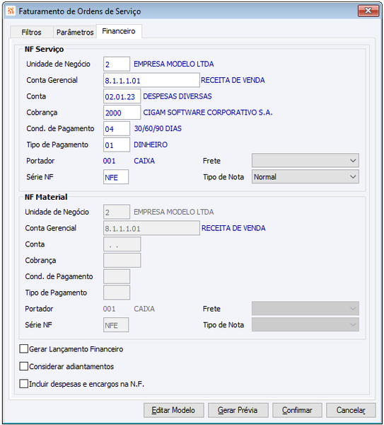The image size is (384, 425).
Task: Click the DINHEIRO text
Action: tap(151, 144)
